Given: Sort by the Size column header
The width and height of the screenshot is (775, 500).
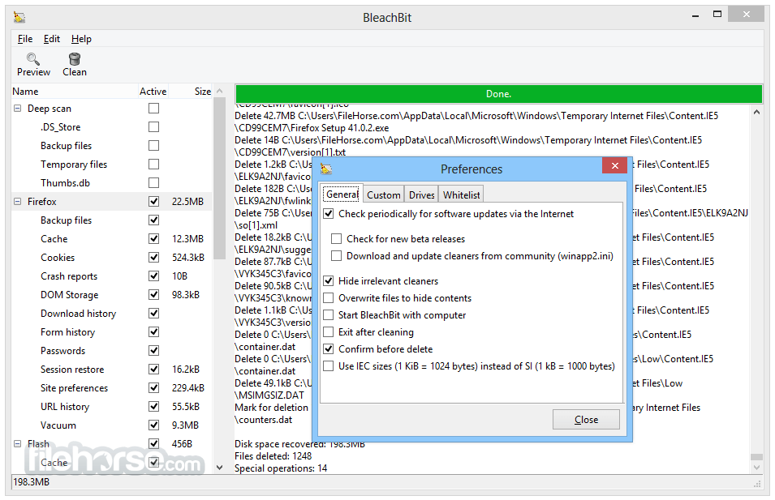Looking at the screenshot, I should point(191,92).
